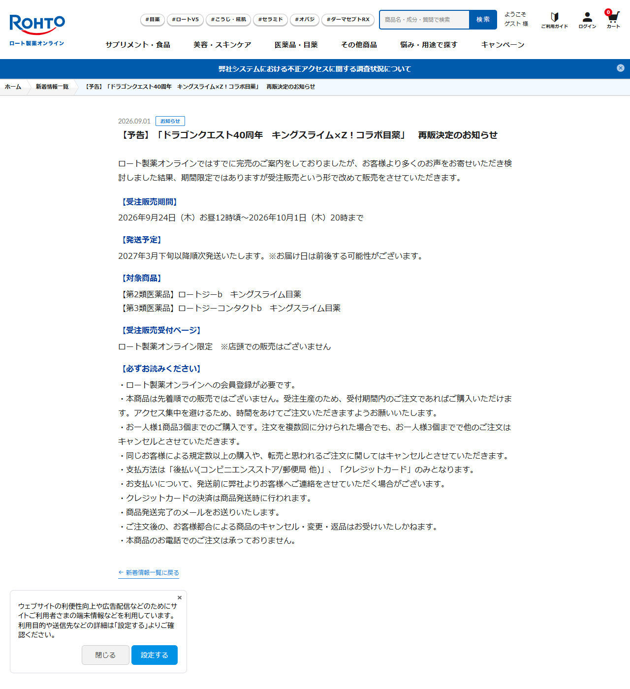Open the ご利用ガイド beginner guide icon
Image resolution: width=630 pixels, height=689 pixels.
pos(554,20)
